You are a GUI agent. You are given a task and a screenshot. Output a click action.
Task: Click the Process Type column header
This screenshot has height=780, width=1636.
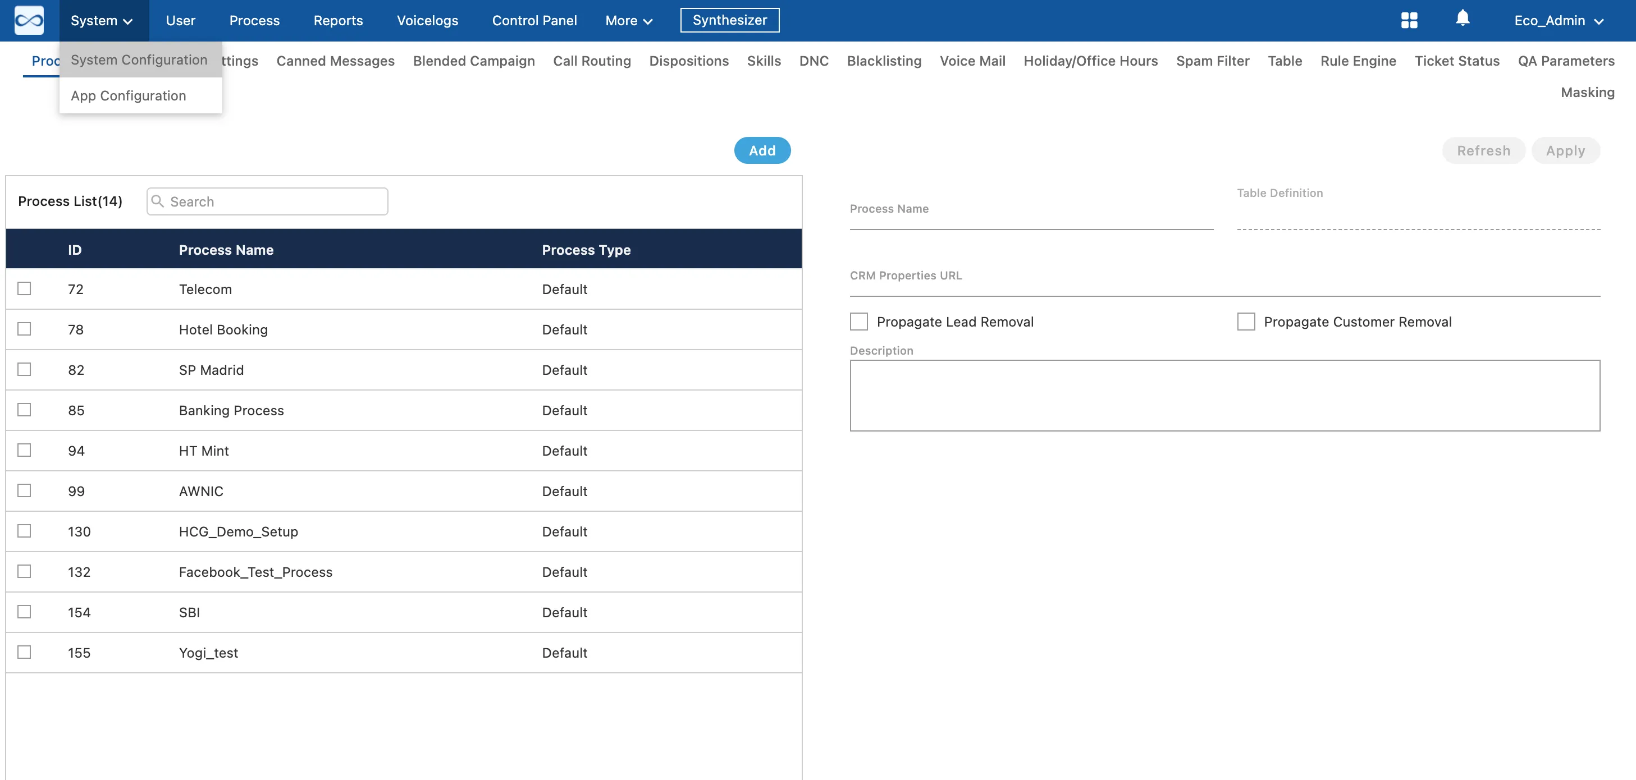click(x=586, y=249)
